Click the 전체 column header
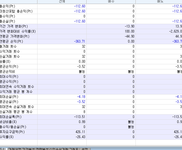 tap(62, 2)
